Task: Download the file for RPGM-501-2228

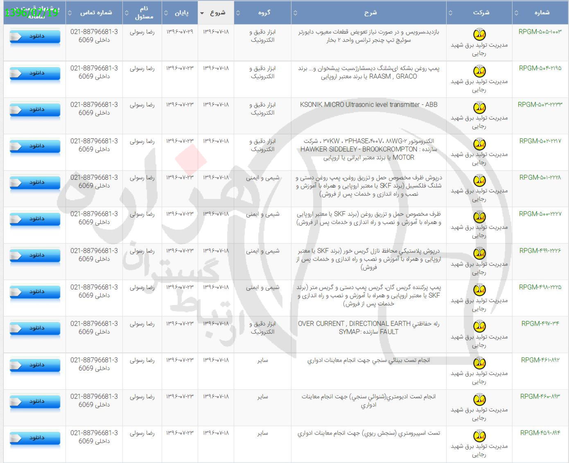Action: [x=35, y=182]
